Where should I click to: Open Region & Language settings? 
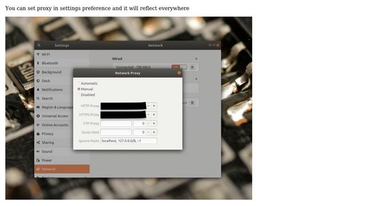coord(54,108)
